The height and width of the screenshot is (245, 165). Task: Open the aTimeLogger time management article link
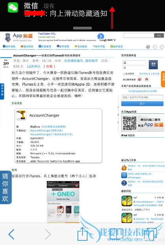click(141, 176)
